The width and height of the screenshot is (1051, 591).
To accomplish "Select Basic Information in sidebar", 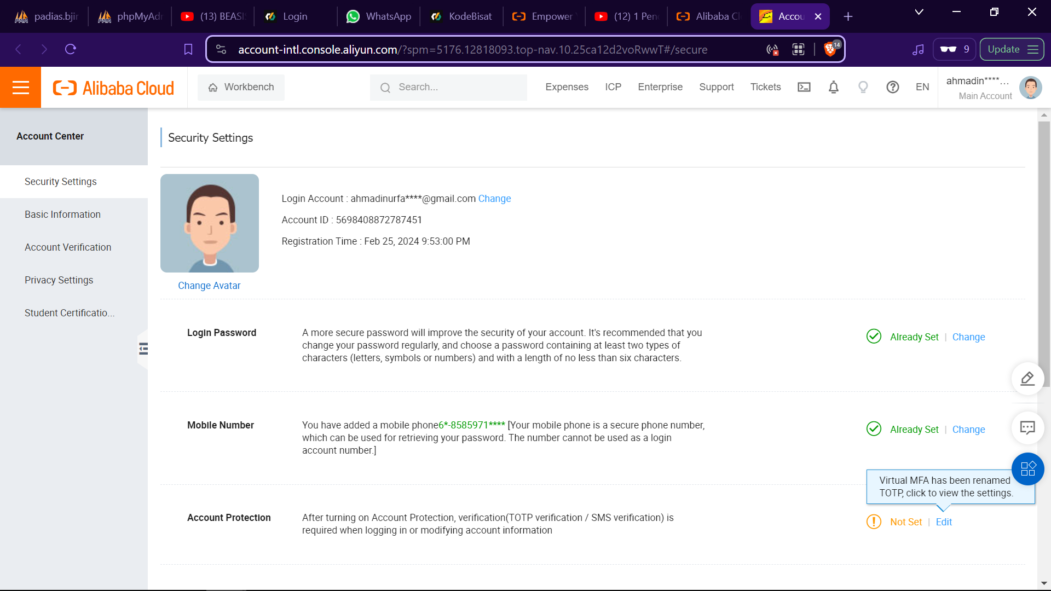I will pyautogui.click(x=62, y=215).
